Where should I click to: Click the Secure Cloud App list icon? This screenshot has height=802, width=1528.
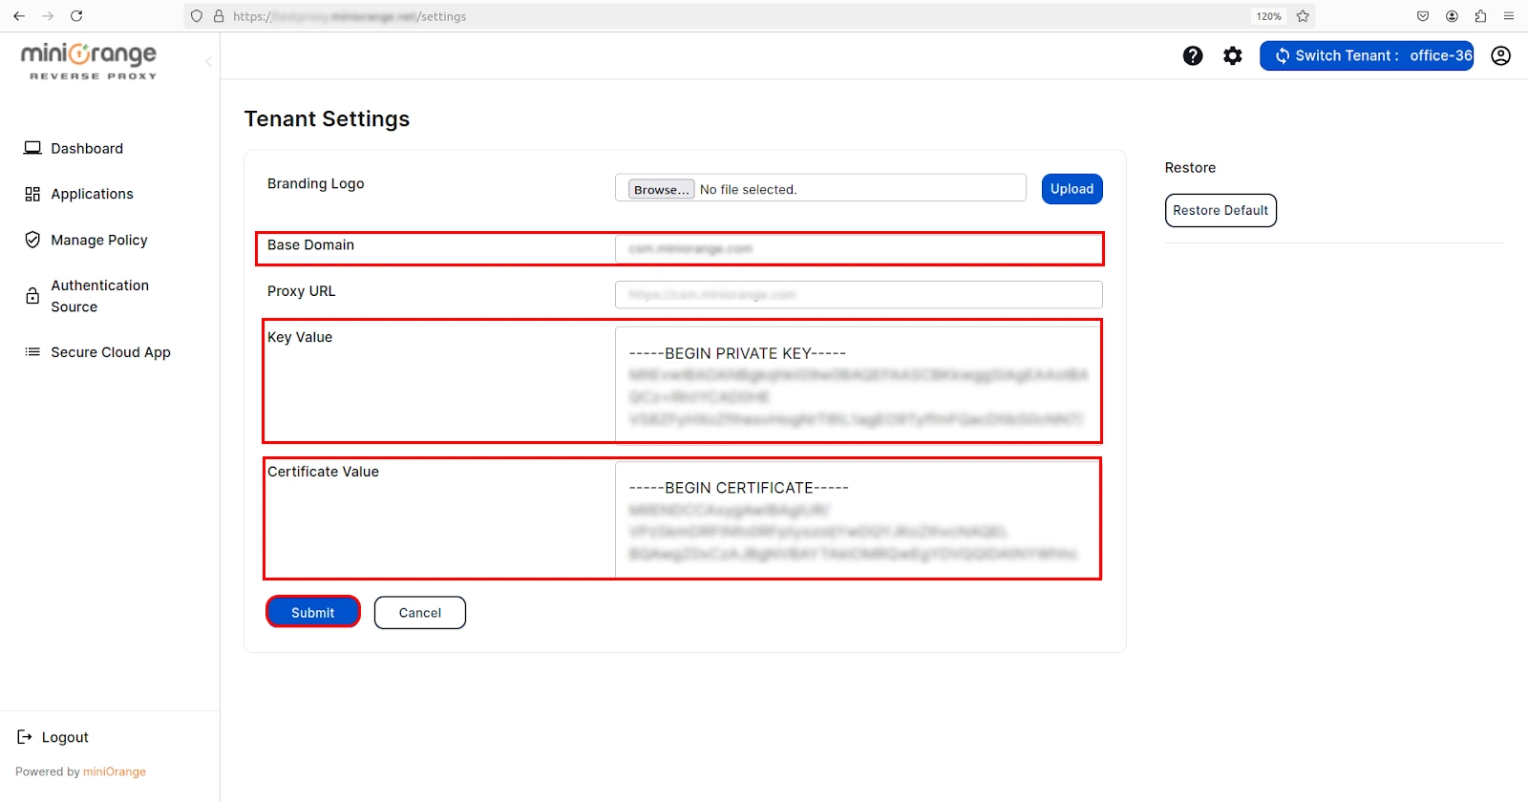point(32,352)
